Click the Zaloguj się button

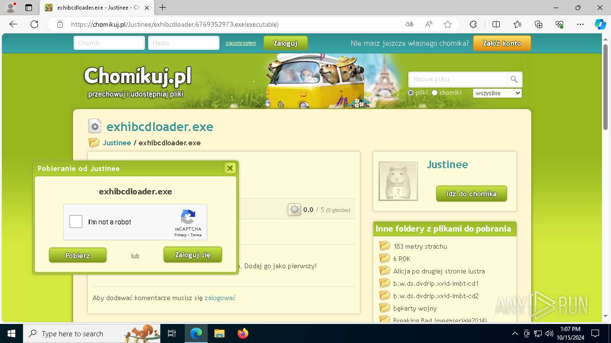[x=193, y=255]
